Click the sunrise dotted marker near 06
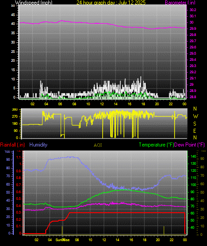The height and width of the screenshot is (246, 207). 62,230
